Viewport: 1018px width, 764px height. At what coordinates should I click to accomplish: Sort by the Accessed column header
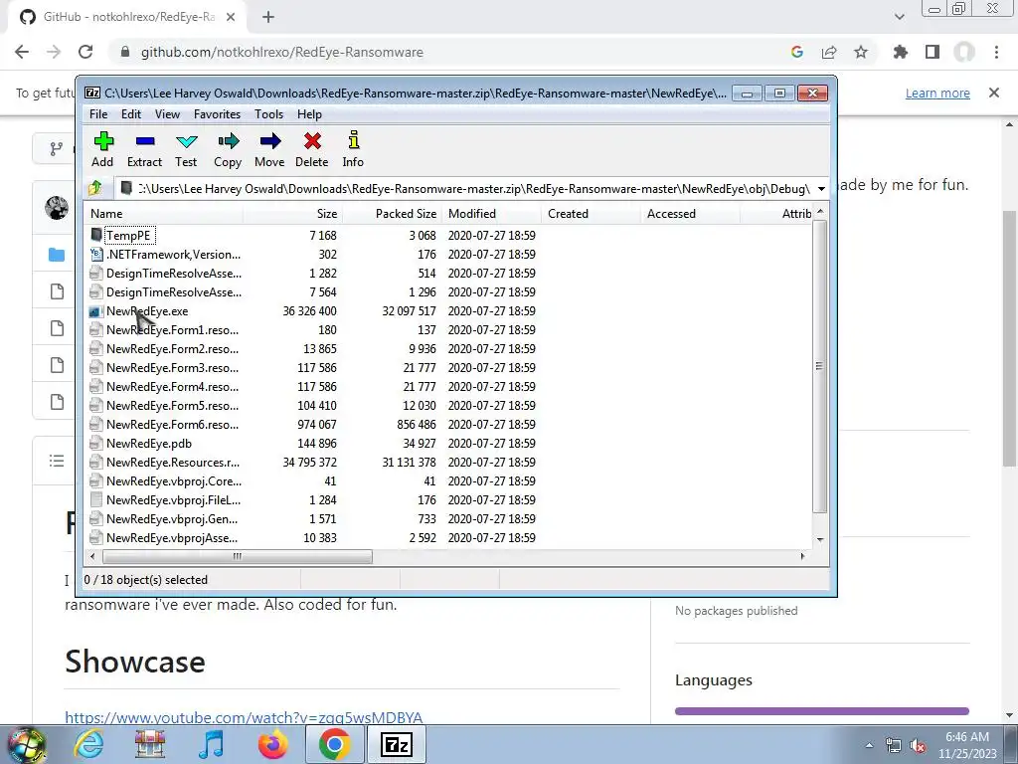(x=690, y=214)
